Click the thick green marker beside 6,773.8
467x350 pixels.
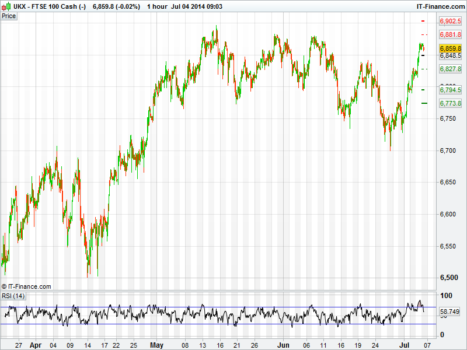424,103
